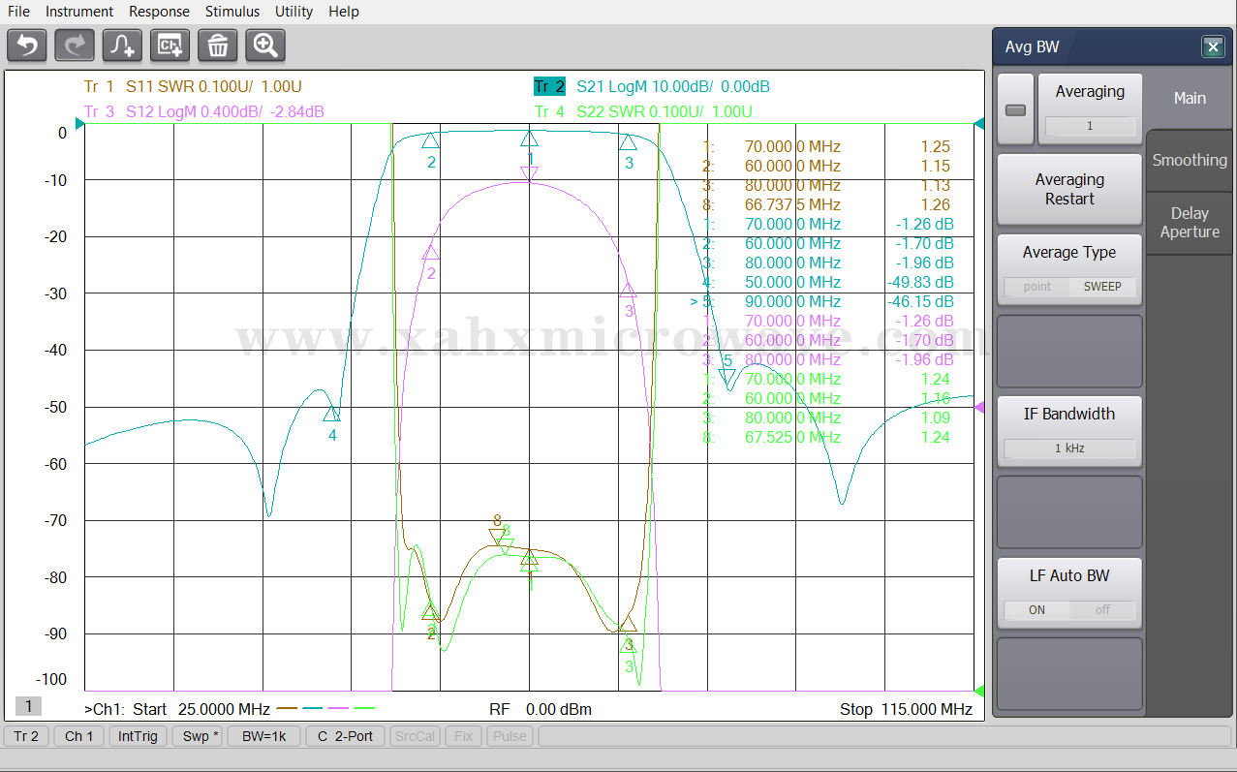Close the Avg BW panel
1237x772 pixels.
point(1212,46)
